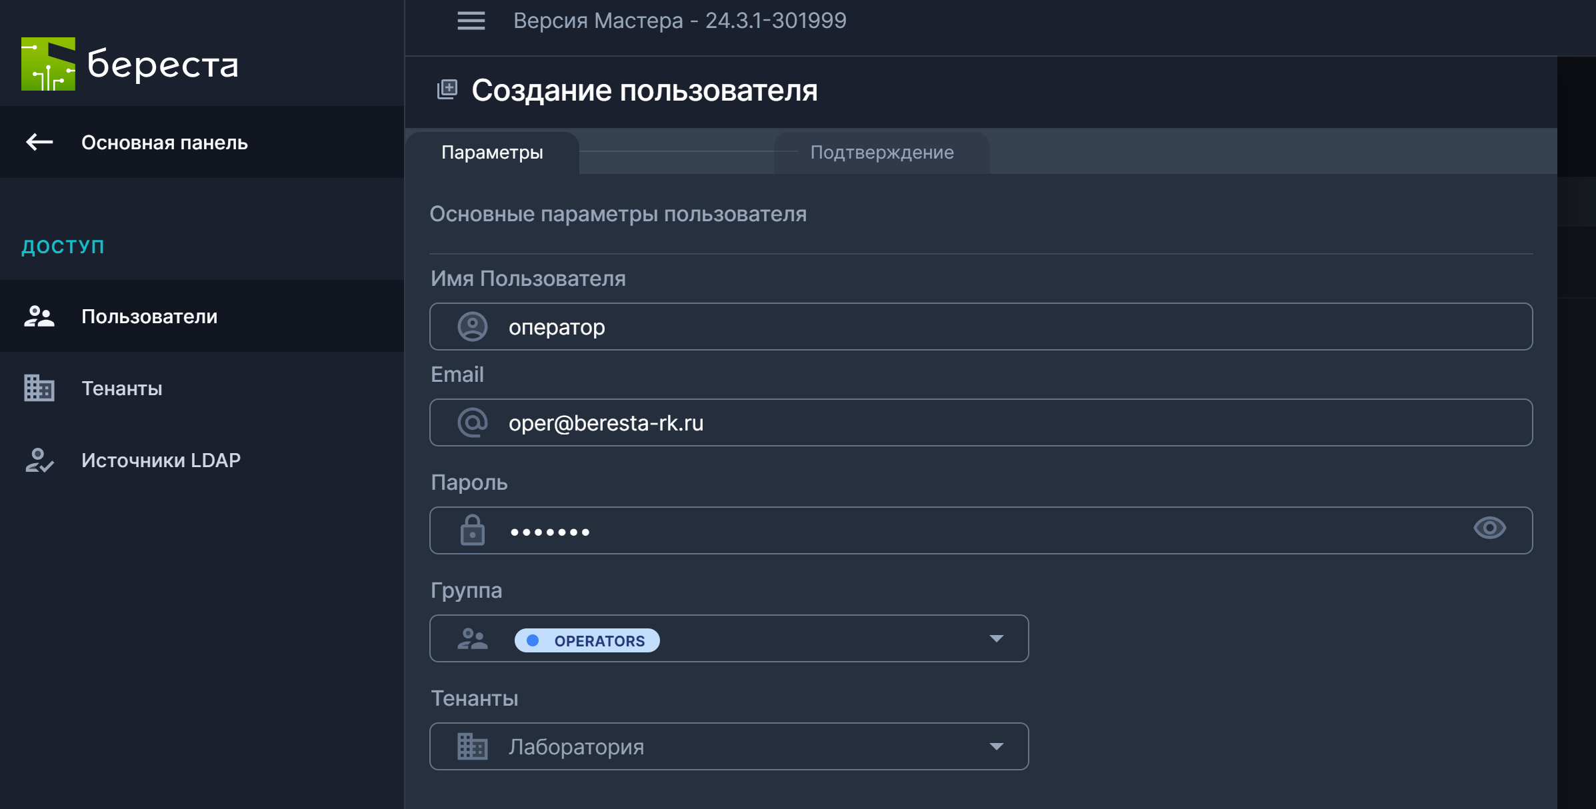Click the back arrow next to Основная панель
This screenshot has height=809, width=1596.
point(38,141)
